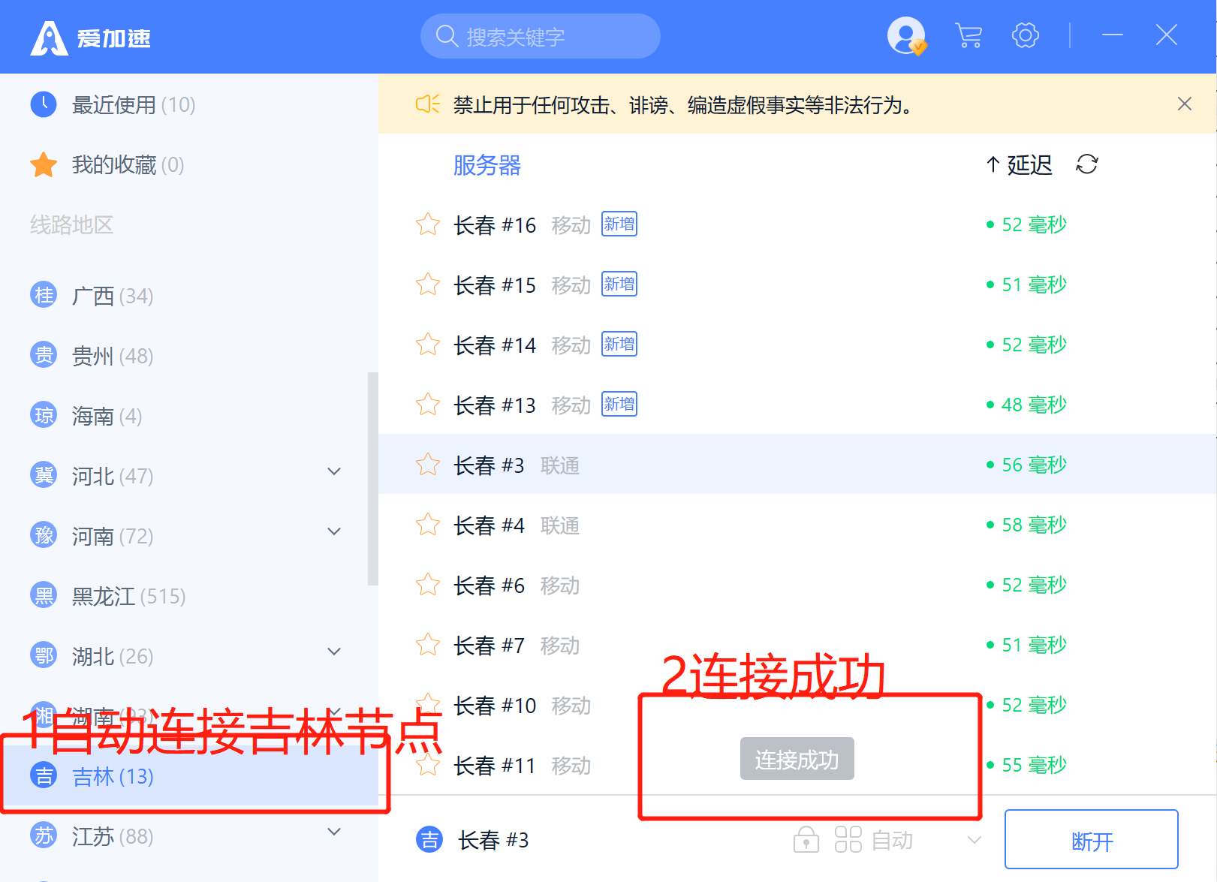1217x882 pixels.
Task: Sort servers by 延迟
Action: tap(1019, 164)
